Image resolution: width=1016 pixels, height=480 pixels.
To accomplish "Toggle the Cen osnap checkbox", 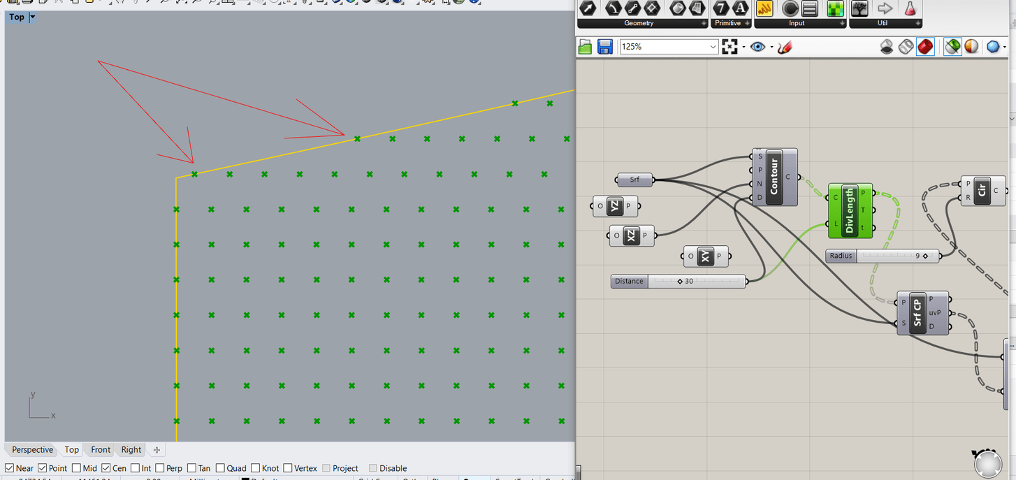I will (x=106, y=468).
